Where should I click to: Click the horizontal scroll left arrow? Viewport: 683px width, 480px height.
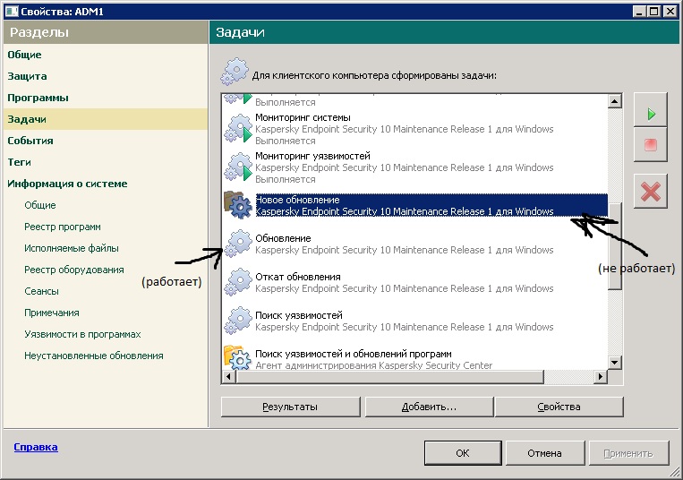tap(228, 376)
